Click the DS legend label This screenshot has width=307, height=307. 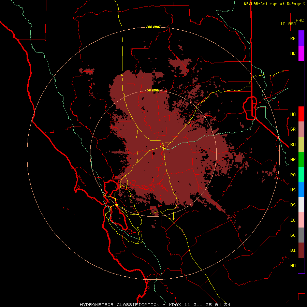[293, 205]
